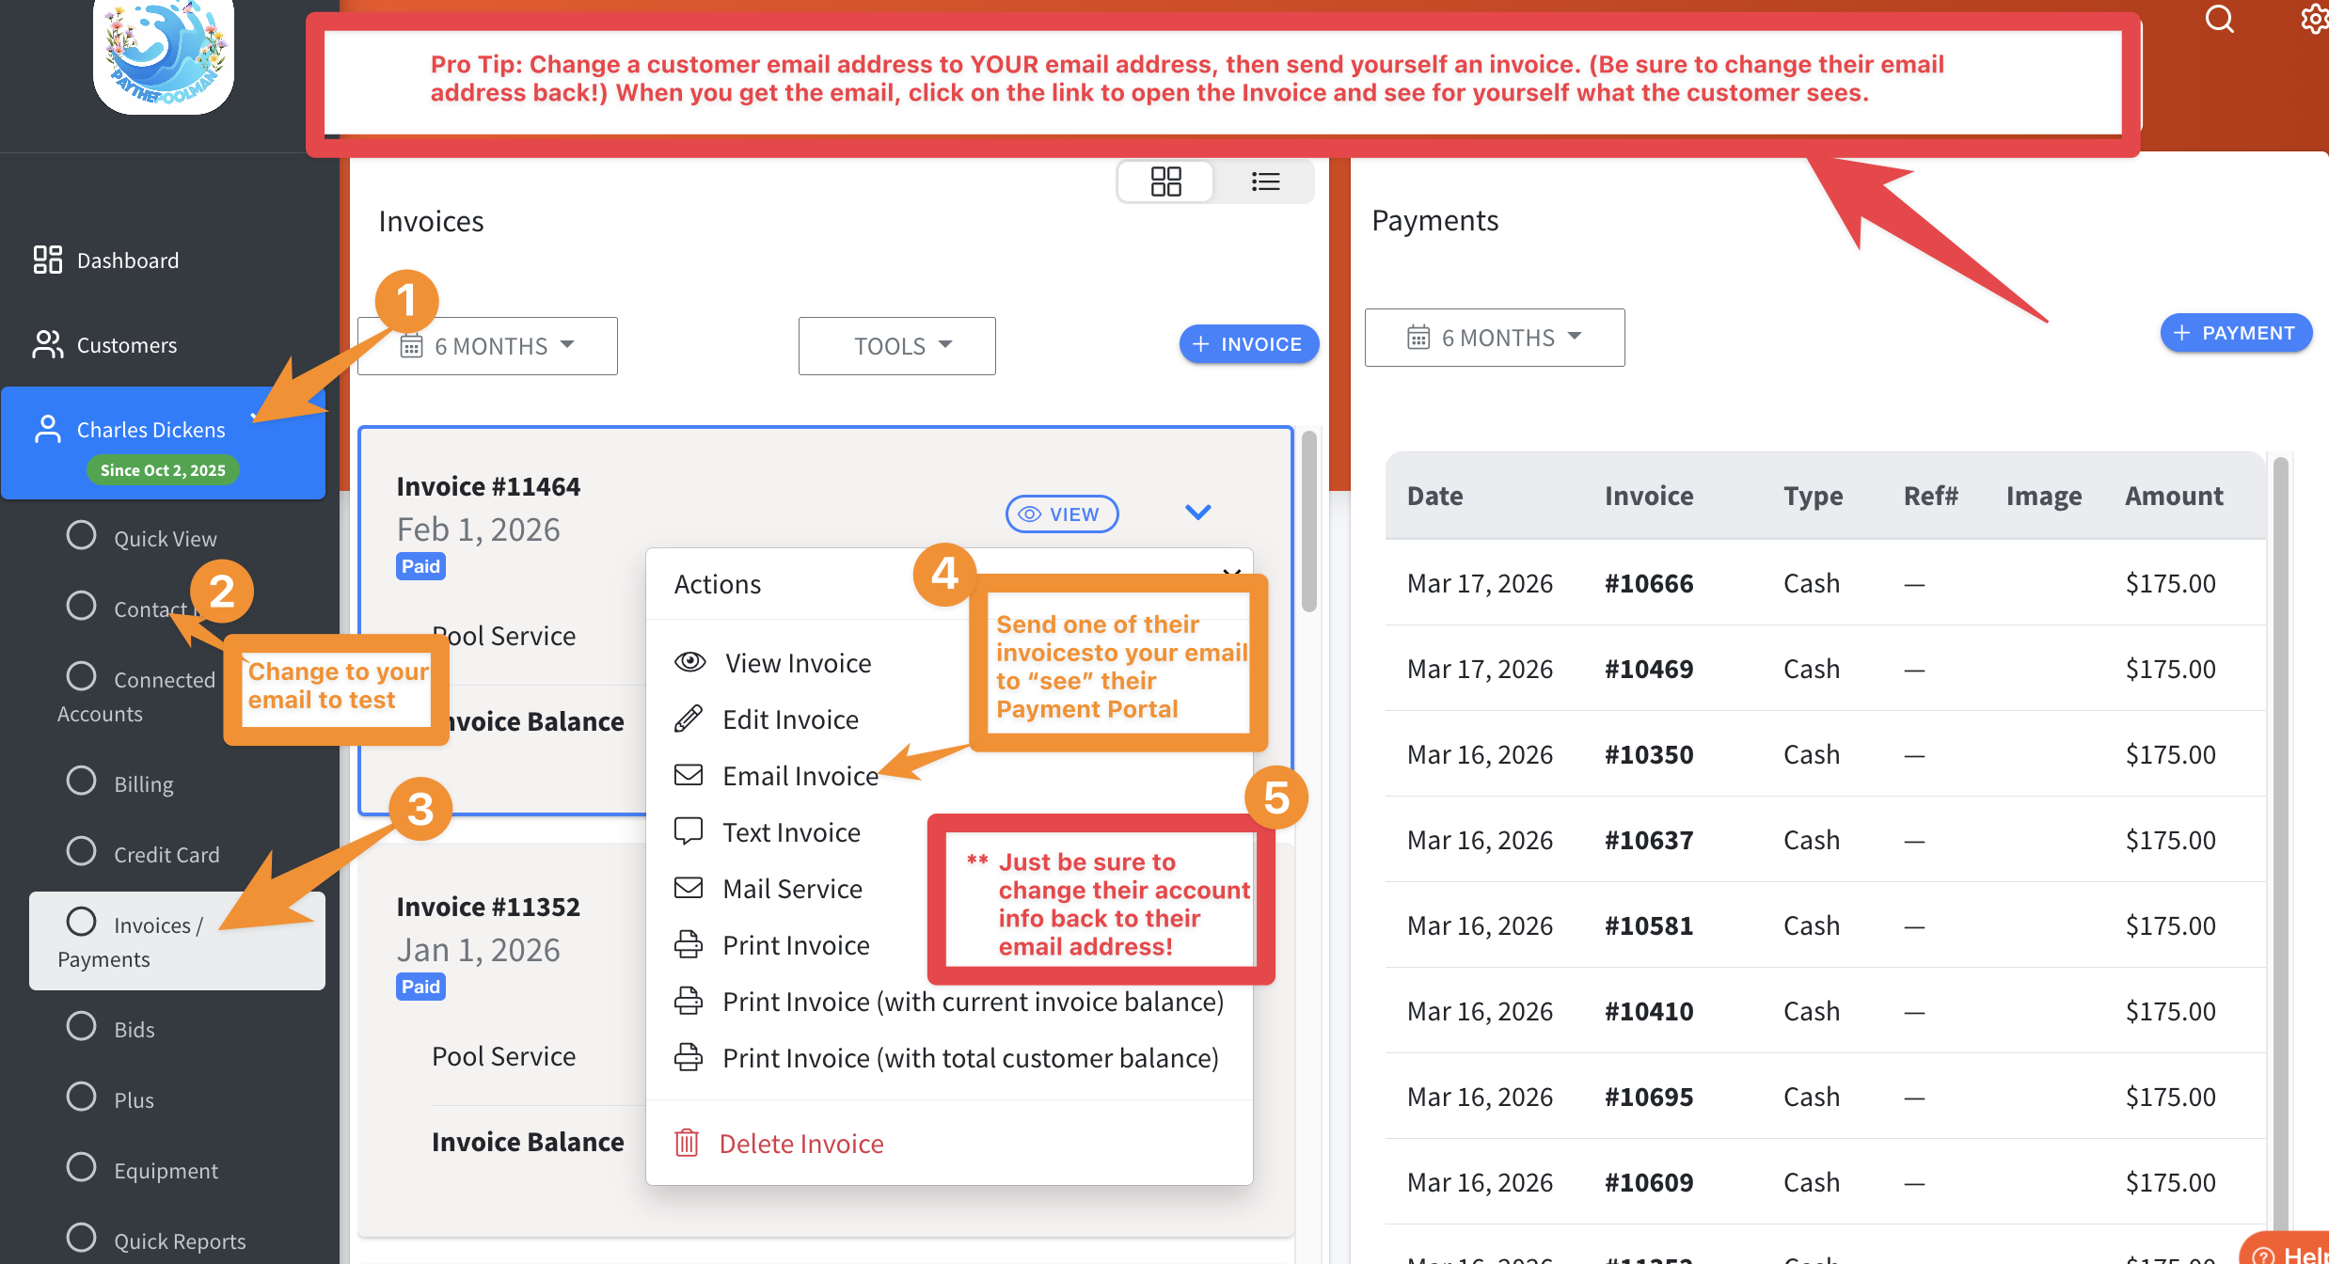Switch to grid view layout icon
This screenshot has width=2329, height=1264.
point(1165,182)
